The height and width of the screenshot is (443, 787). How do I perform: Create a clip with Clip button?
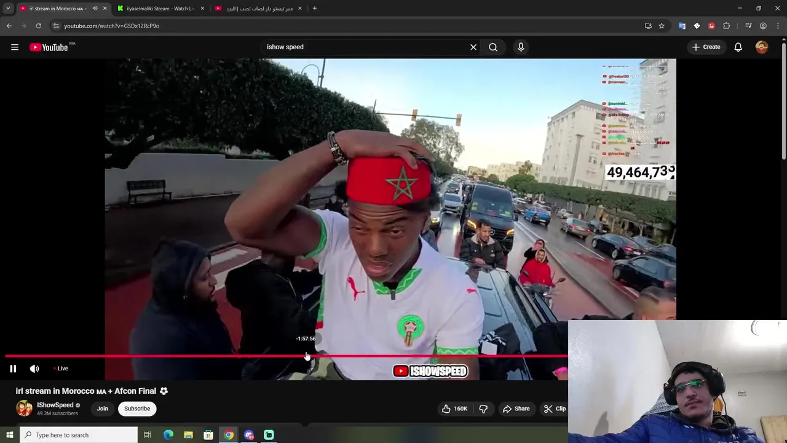pyautogui.click(x=555, y=409)
